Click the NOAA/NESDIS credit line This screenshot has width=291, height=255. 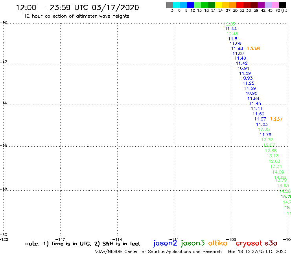point(158,251)
